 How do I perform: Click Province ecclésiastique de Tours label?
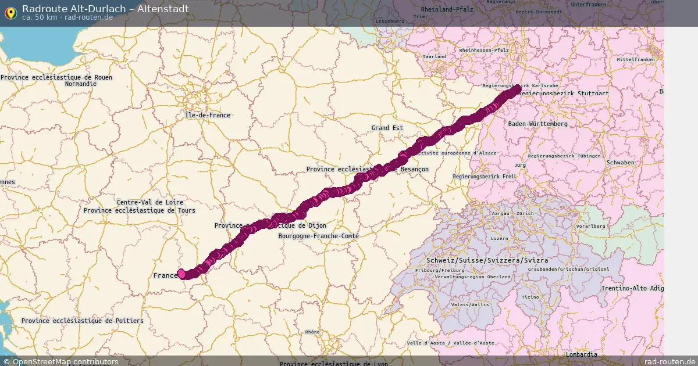(x=140, y=210)
